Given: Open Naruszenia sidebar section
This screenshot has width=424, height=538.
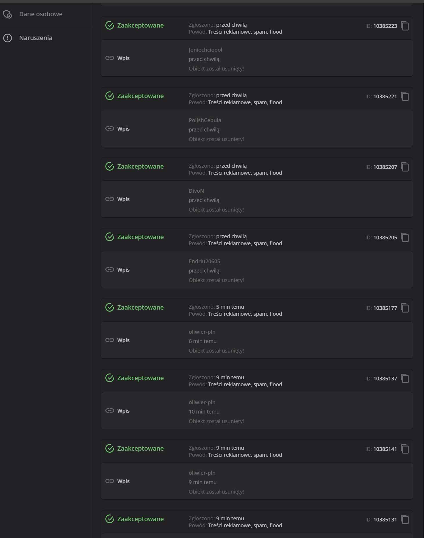Looking at the screenshot, I should coord(36,38).
